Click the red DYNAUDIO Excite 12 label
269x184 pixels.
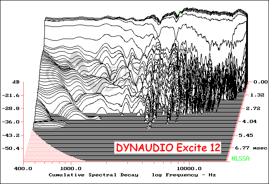[x=168, y=148]
